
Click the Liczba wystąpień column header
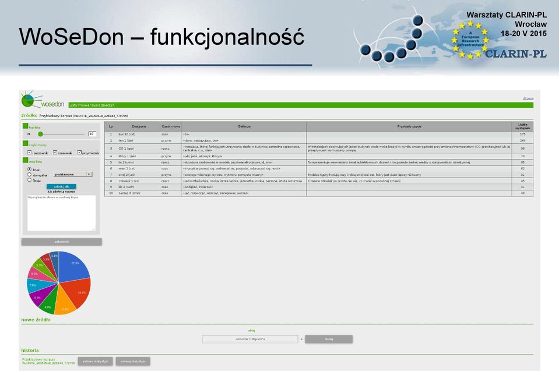coord(523,126)
